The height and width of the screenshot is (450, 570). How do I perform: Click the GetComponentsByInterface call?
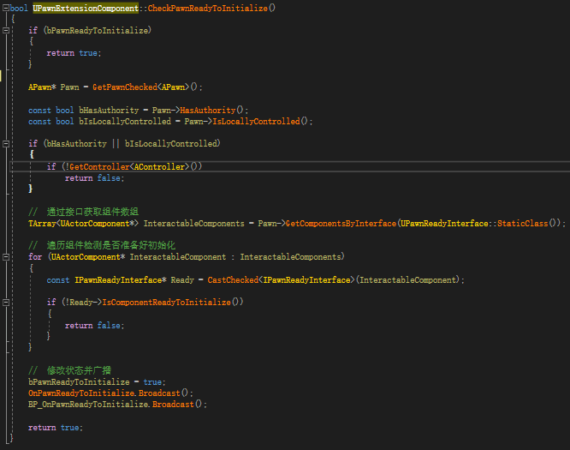click(x=341, y=223)
